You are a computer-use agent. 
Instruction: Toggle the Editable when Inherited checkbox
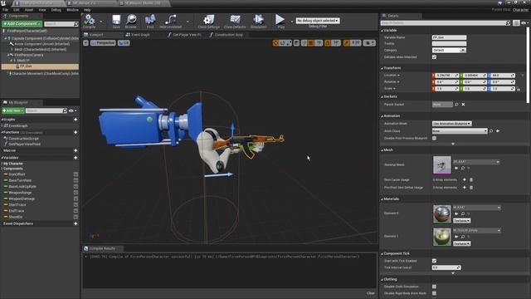[x=434, y=57]
